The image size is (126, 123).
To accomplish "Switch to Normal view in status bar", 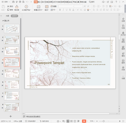I will click(x=68, y=121).
